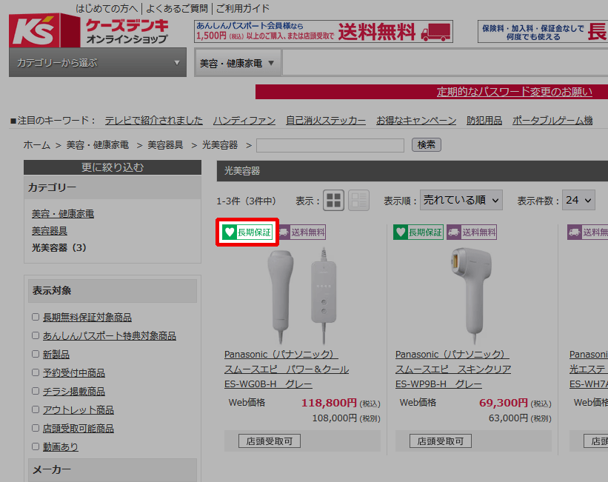Select 美容器具 in category sidebar
The width and height of the screenshot is (608, 482).
49,231
